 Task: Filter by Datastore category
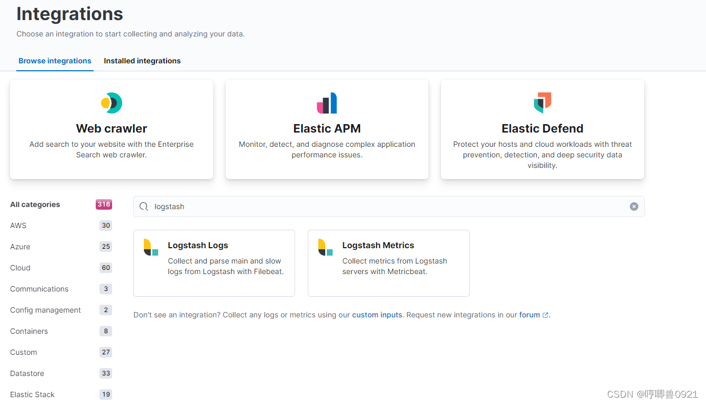[x=27, y=373]
